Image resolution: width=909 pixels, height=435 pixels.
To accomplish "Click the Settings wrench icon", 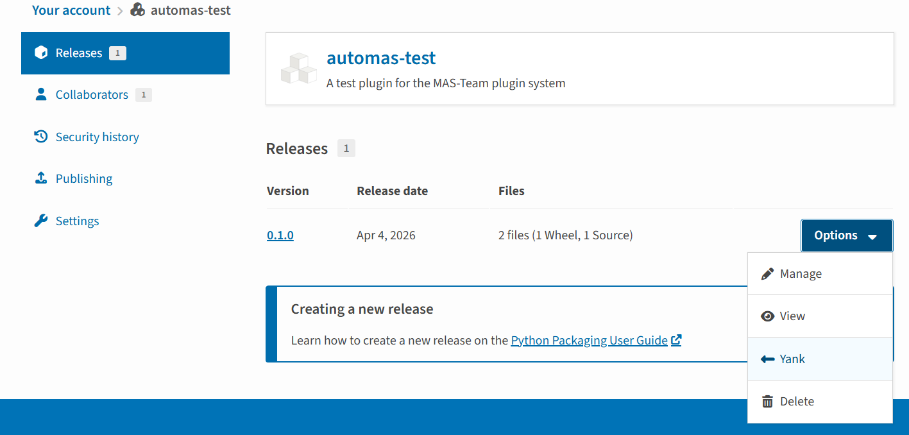I will click(41, 221).
